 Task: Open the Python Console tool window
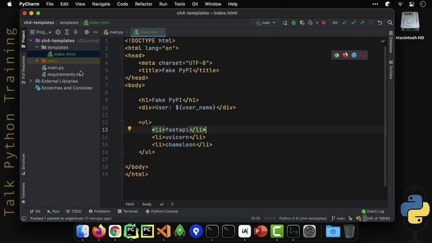coord(162,211)
